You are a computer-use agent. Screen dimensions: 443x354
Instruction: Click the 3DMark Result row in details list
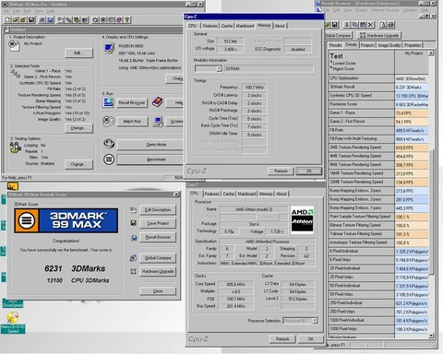tap(378, 87)
